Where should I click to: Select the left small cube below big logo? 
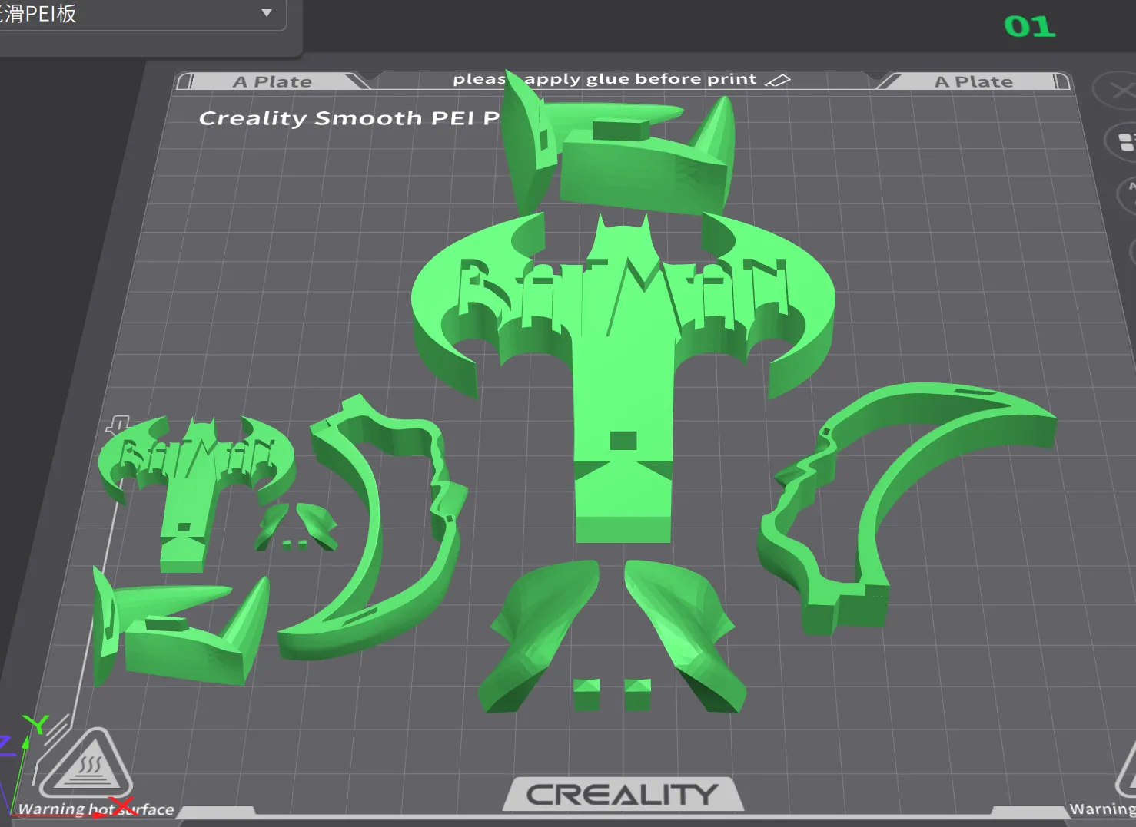(587, 694)
